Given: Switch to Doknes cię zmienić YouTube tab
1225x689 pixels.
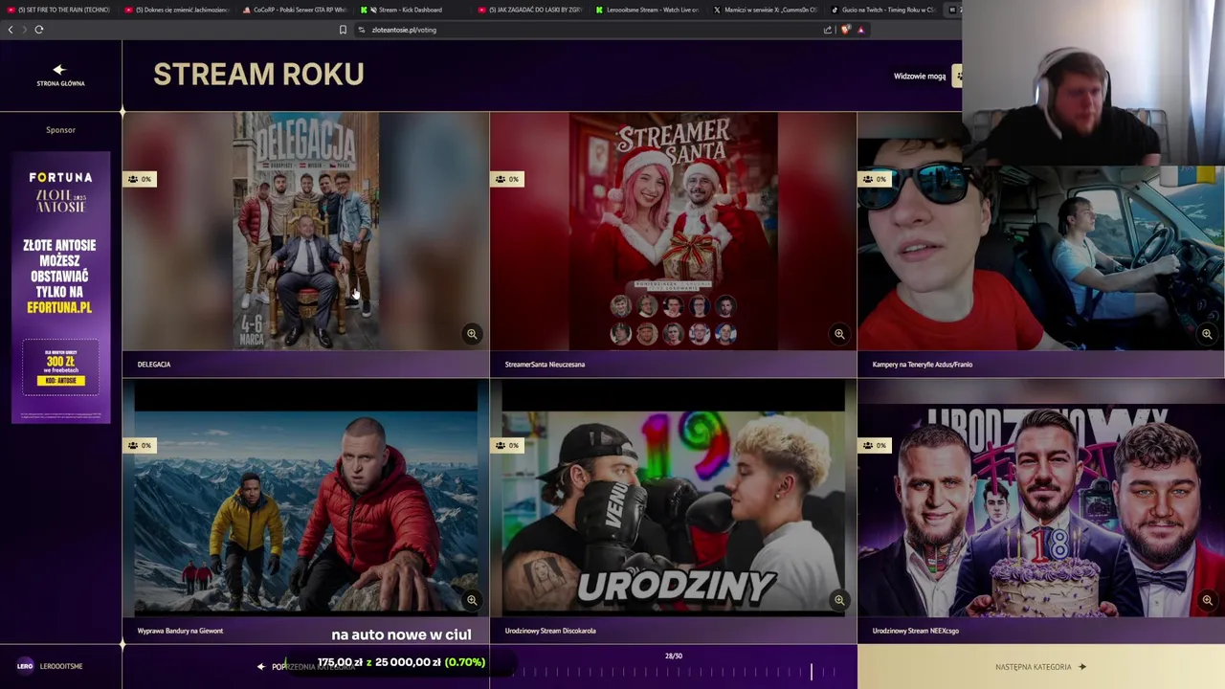Looking at the screenshot, I should click(177, 10).
